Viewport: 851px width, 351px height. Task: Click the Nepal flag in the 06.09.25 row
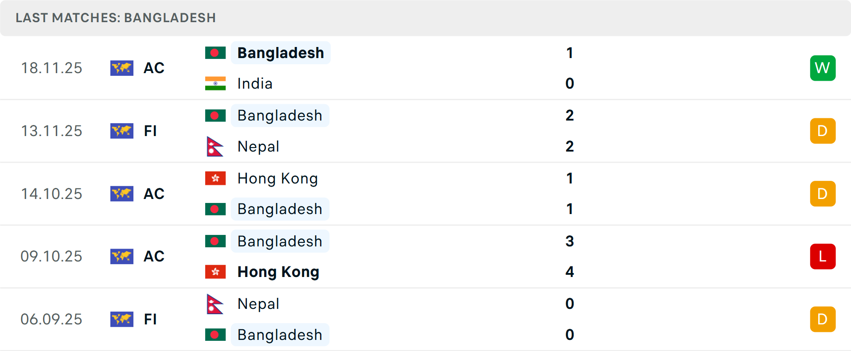point(215,304)
